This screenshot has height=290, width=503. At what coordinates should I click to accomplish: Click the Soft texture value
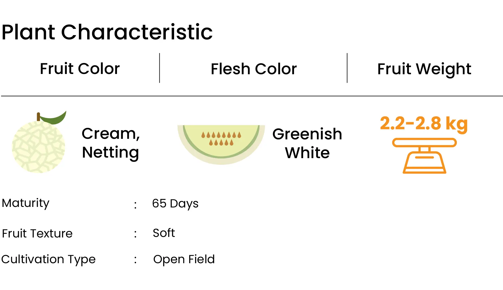tap(164, 233)
